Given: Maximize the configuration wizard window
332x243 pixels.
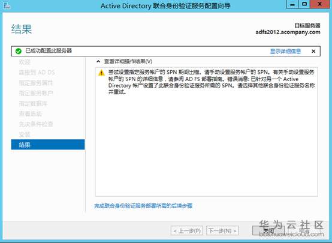Looking at the screenshot, I should tap(304, 4).
